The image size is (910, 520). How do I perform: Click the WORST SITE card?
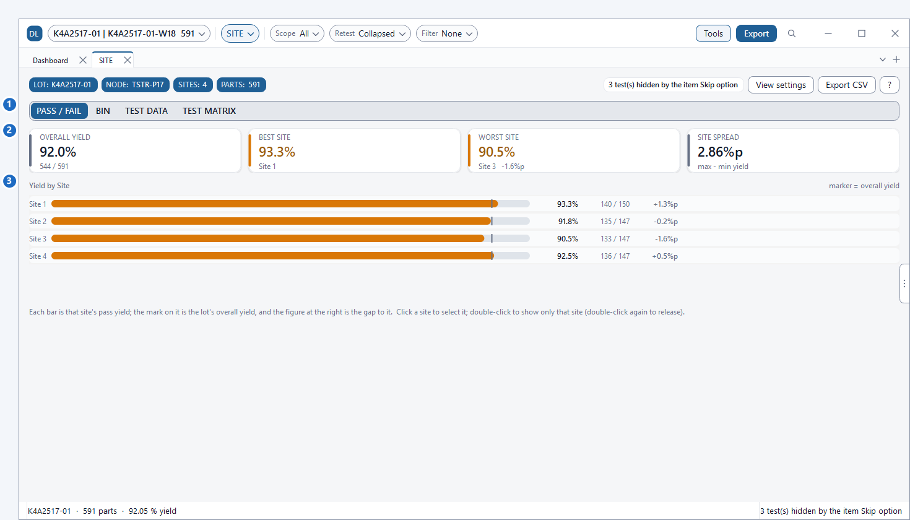tap(574, 150)
